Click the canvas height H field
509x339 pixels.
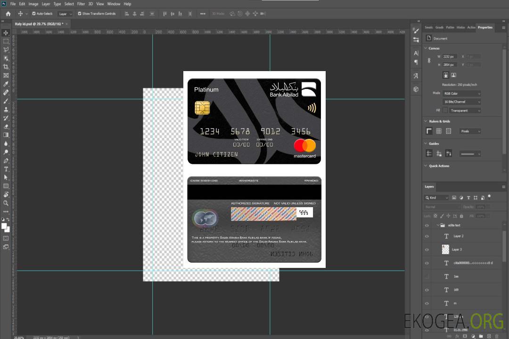tap(450, 65)
